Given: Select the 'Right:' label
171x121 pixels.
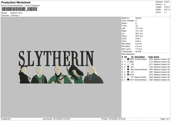Looking at the screenshot, I should 124,31.
